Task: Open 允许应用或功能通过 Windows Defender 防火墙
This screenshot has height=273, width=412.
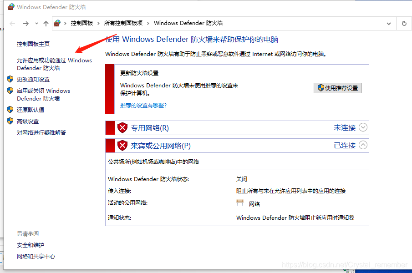Action: tap(54, 64)
